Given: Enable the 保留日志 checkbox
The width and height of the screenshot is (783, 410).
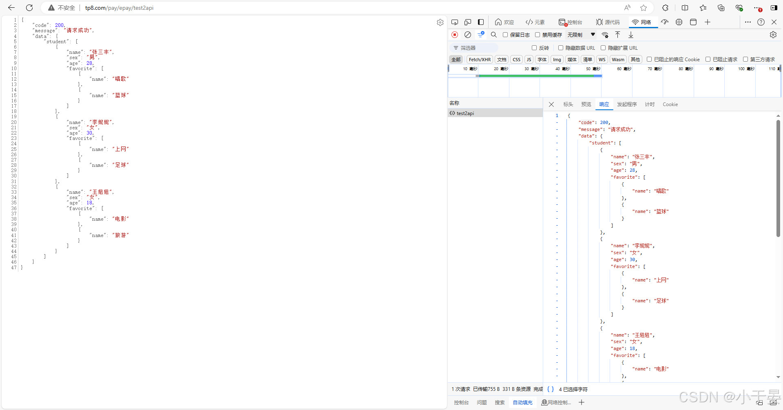Looking at the screenshot, I should (x=505, y=35).
